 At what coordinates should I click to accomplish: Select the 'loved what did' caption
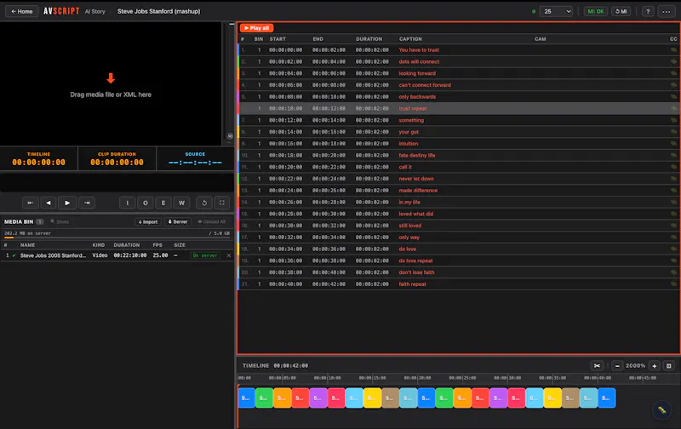tap(415, 214)
